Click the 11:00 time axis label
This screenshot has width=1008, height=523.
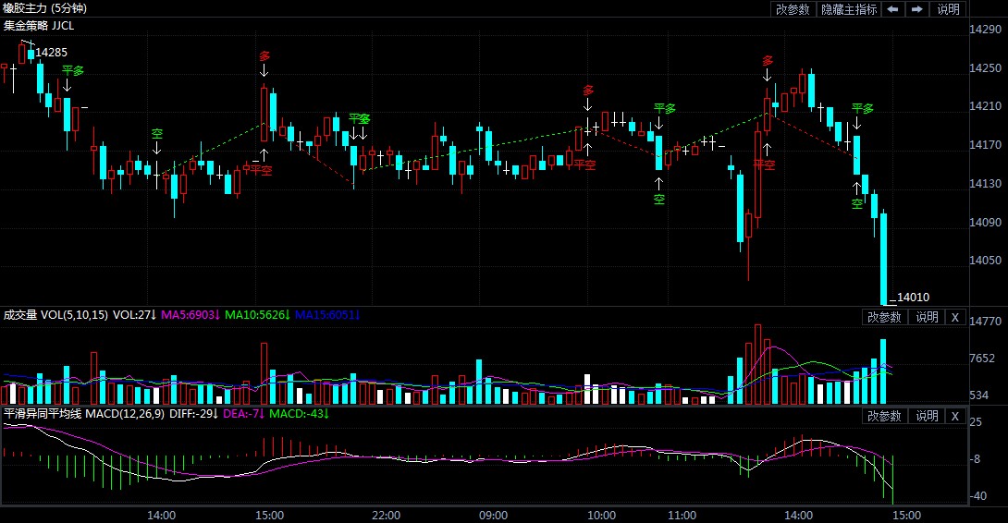pyautogui.click(x=682, y=516)
